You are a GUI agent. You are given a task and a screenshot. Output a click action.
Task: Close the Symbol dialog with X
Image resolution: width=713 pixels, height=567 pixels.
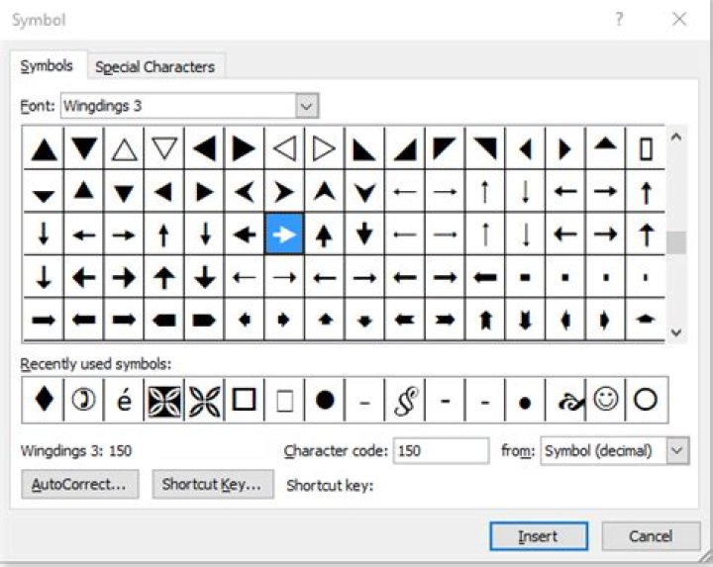679,19
